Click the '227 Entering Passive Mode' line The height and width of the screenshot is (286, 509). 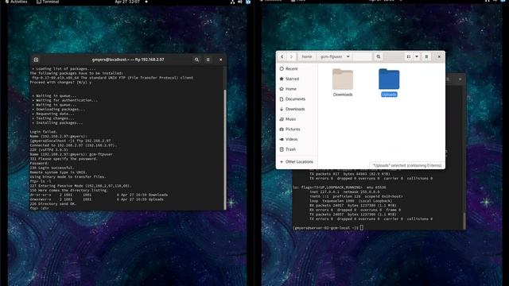pyautogui.click(x=81, y=186)
